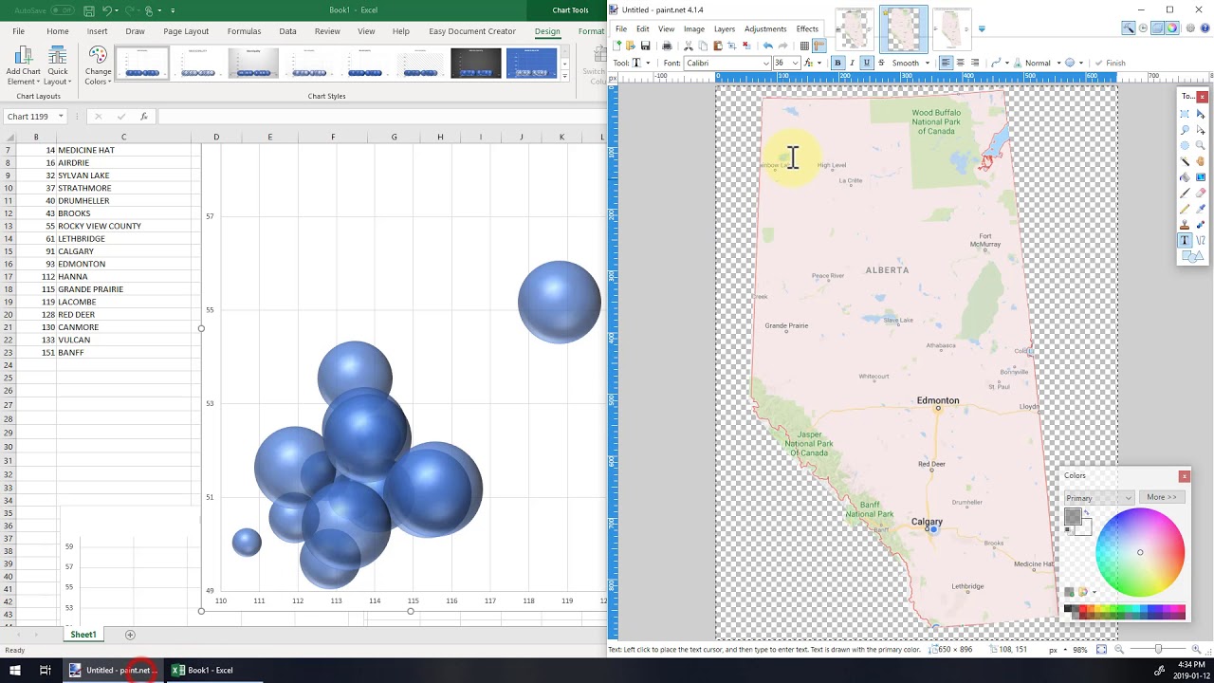
Task: Click the More >> button in Colors panel
Action: [x=1161, y=497]
